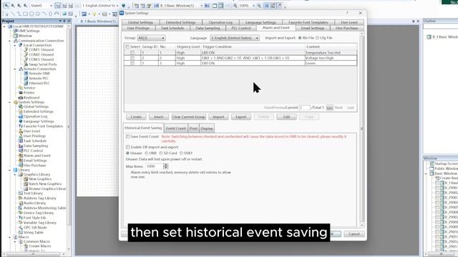Click the Current page number field
The height and width of the screenshot is (257, 458).
click(x=304, y=108)
